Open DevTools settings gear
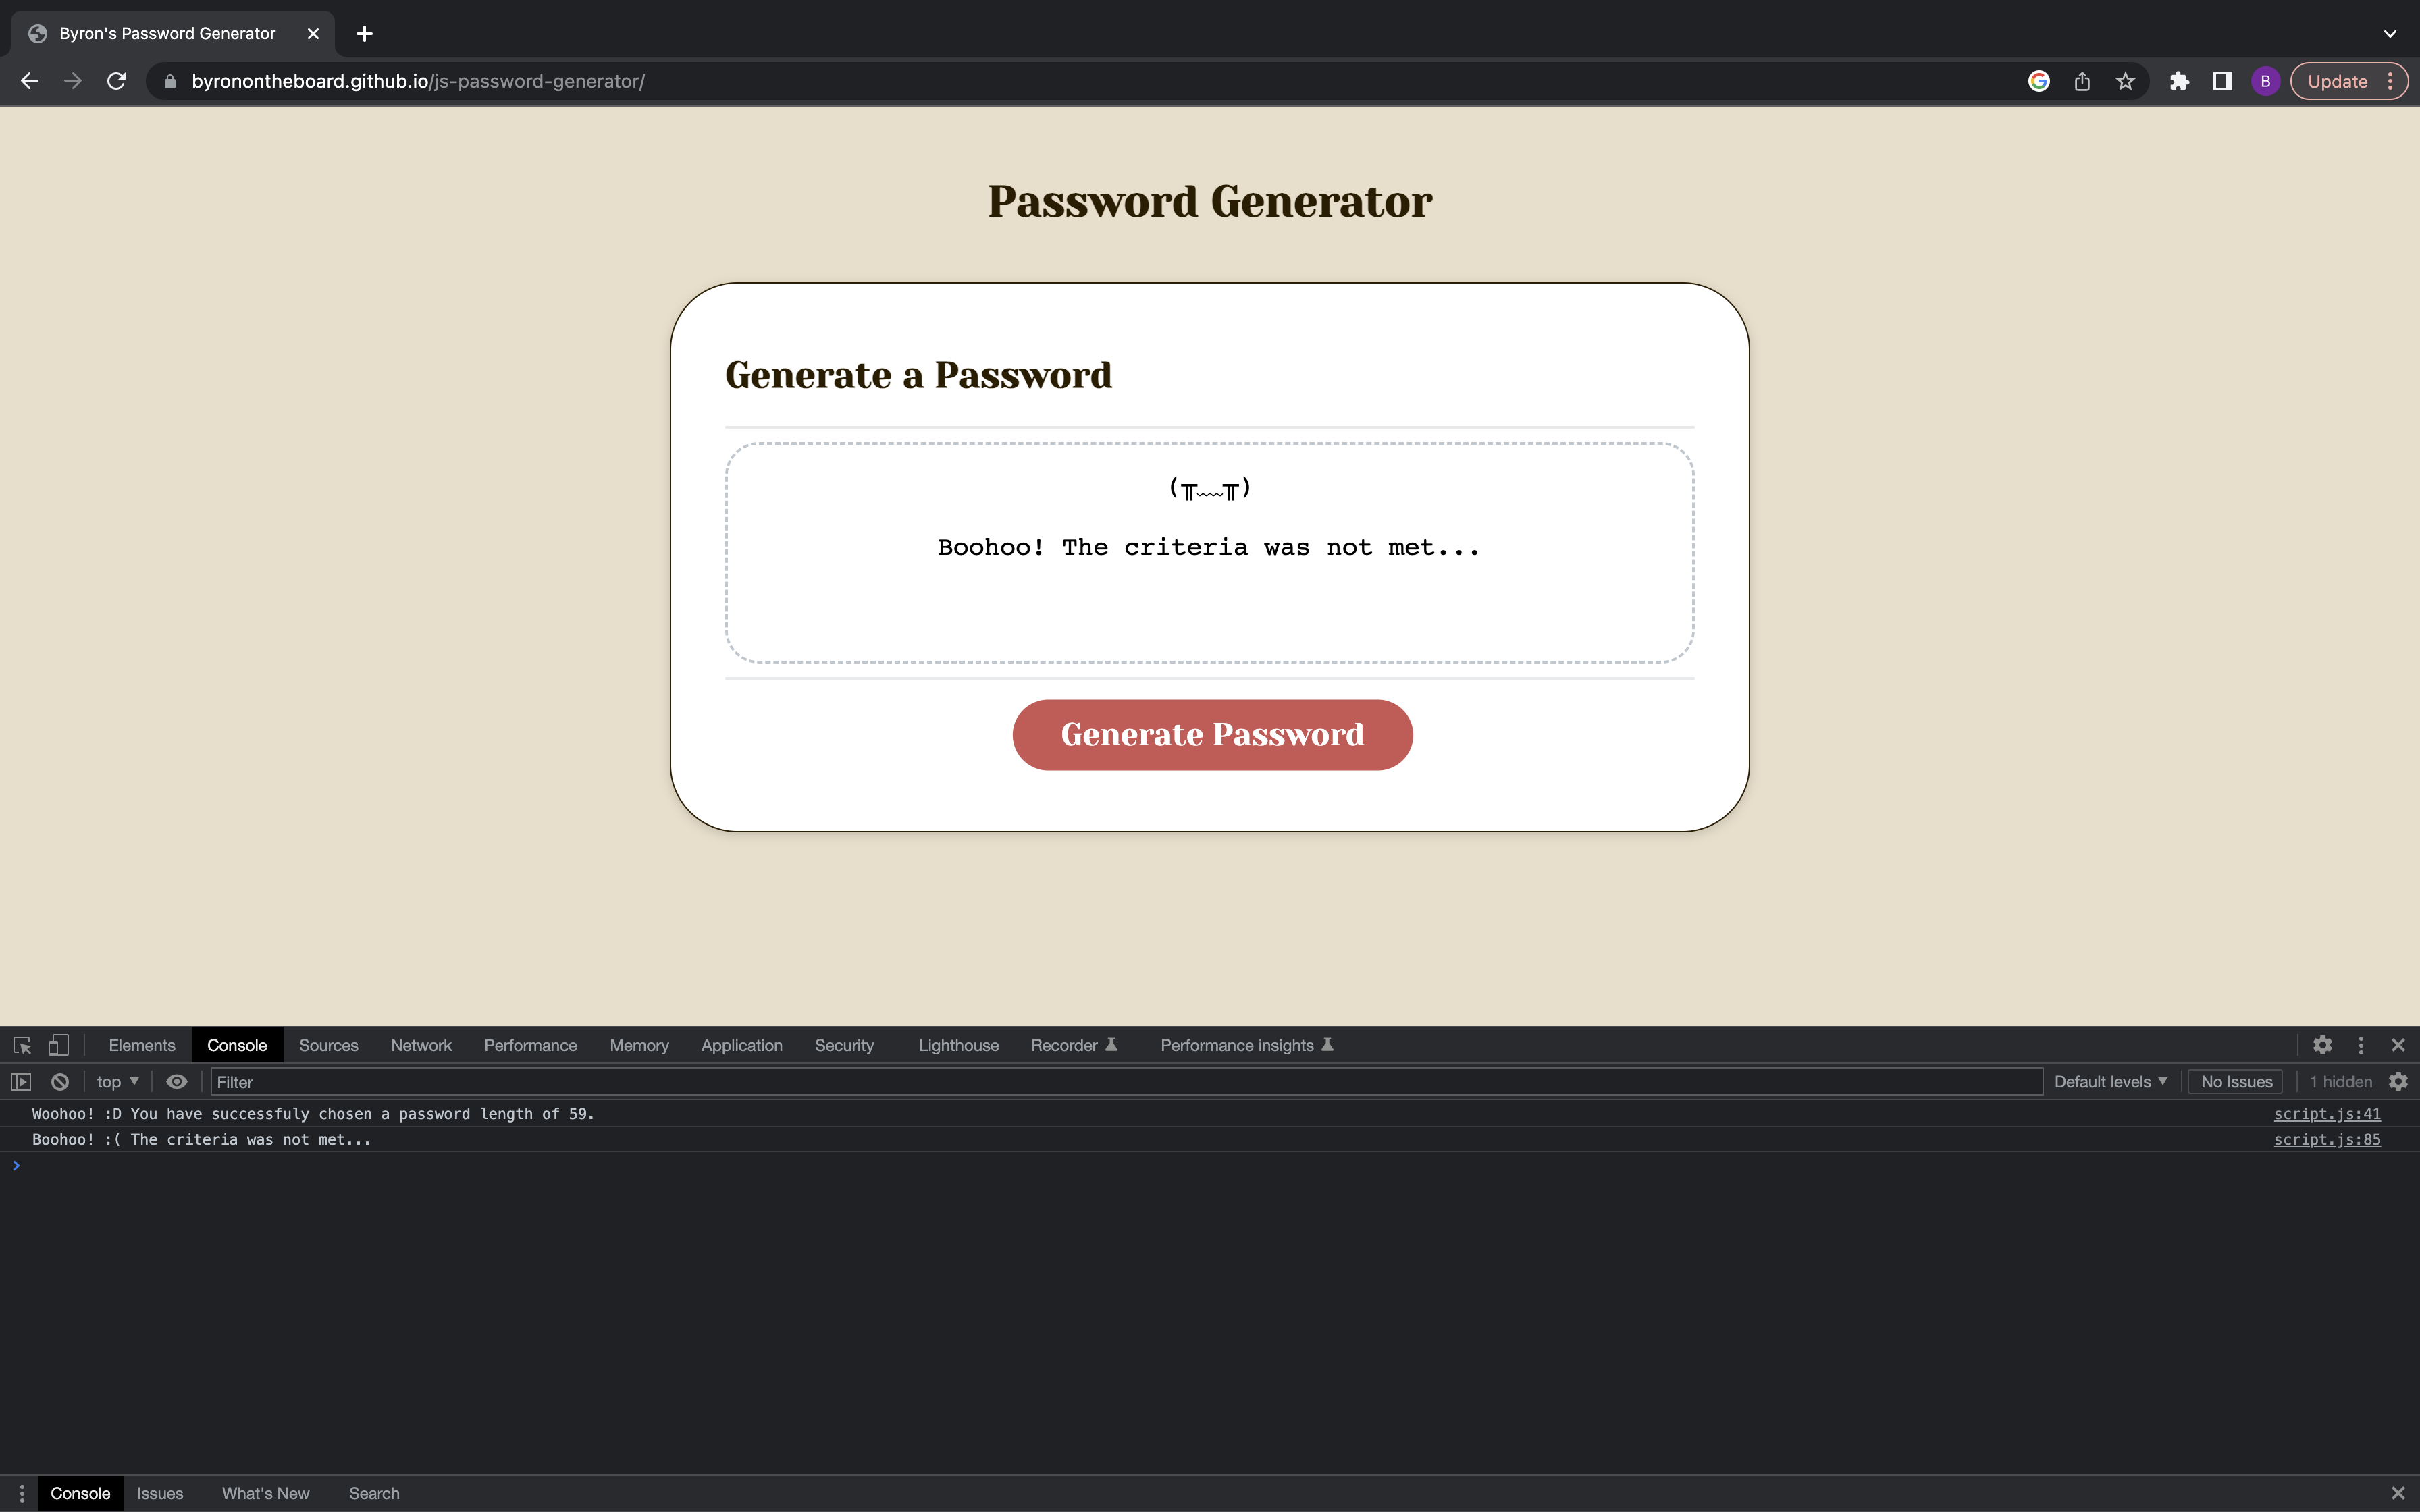The width and height of the screenshot is (2420, 1512). 2322,1045
